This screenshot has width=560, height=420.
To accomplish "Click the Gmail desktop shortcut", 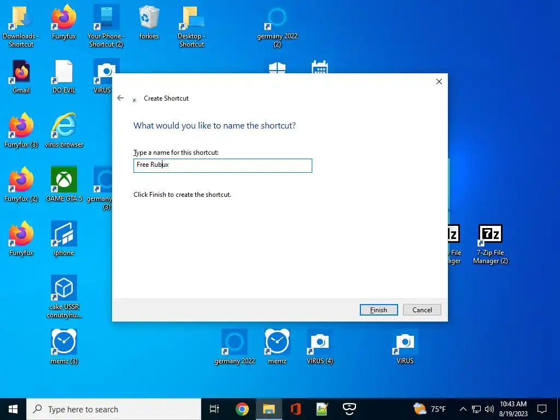I will point(21,77).
